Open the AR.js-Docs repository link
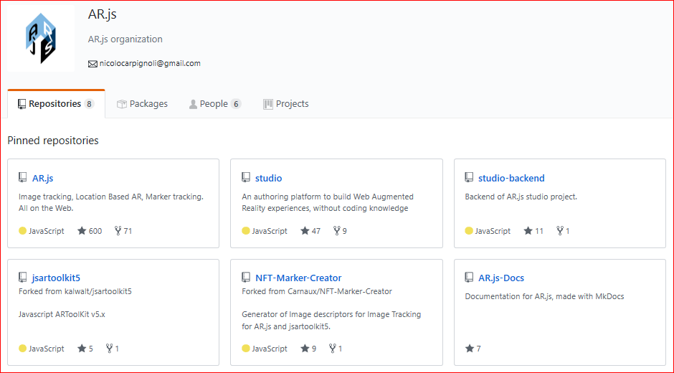674x373 pixels. point(501,278)
